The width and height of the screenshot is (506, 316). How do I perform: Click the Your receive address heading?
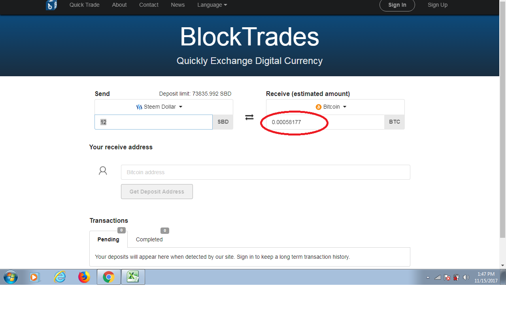click(x=121, y=147)
